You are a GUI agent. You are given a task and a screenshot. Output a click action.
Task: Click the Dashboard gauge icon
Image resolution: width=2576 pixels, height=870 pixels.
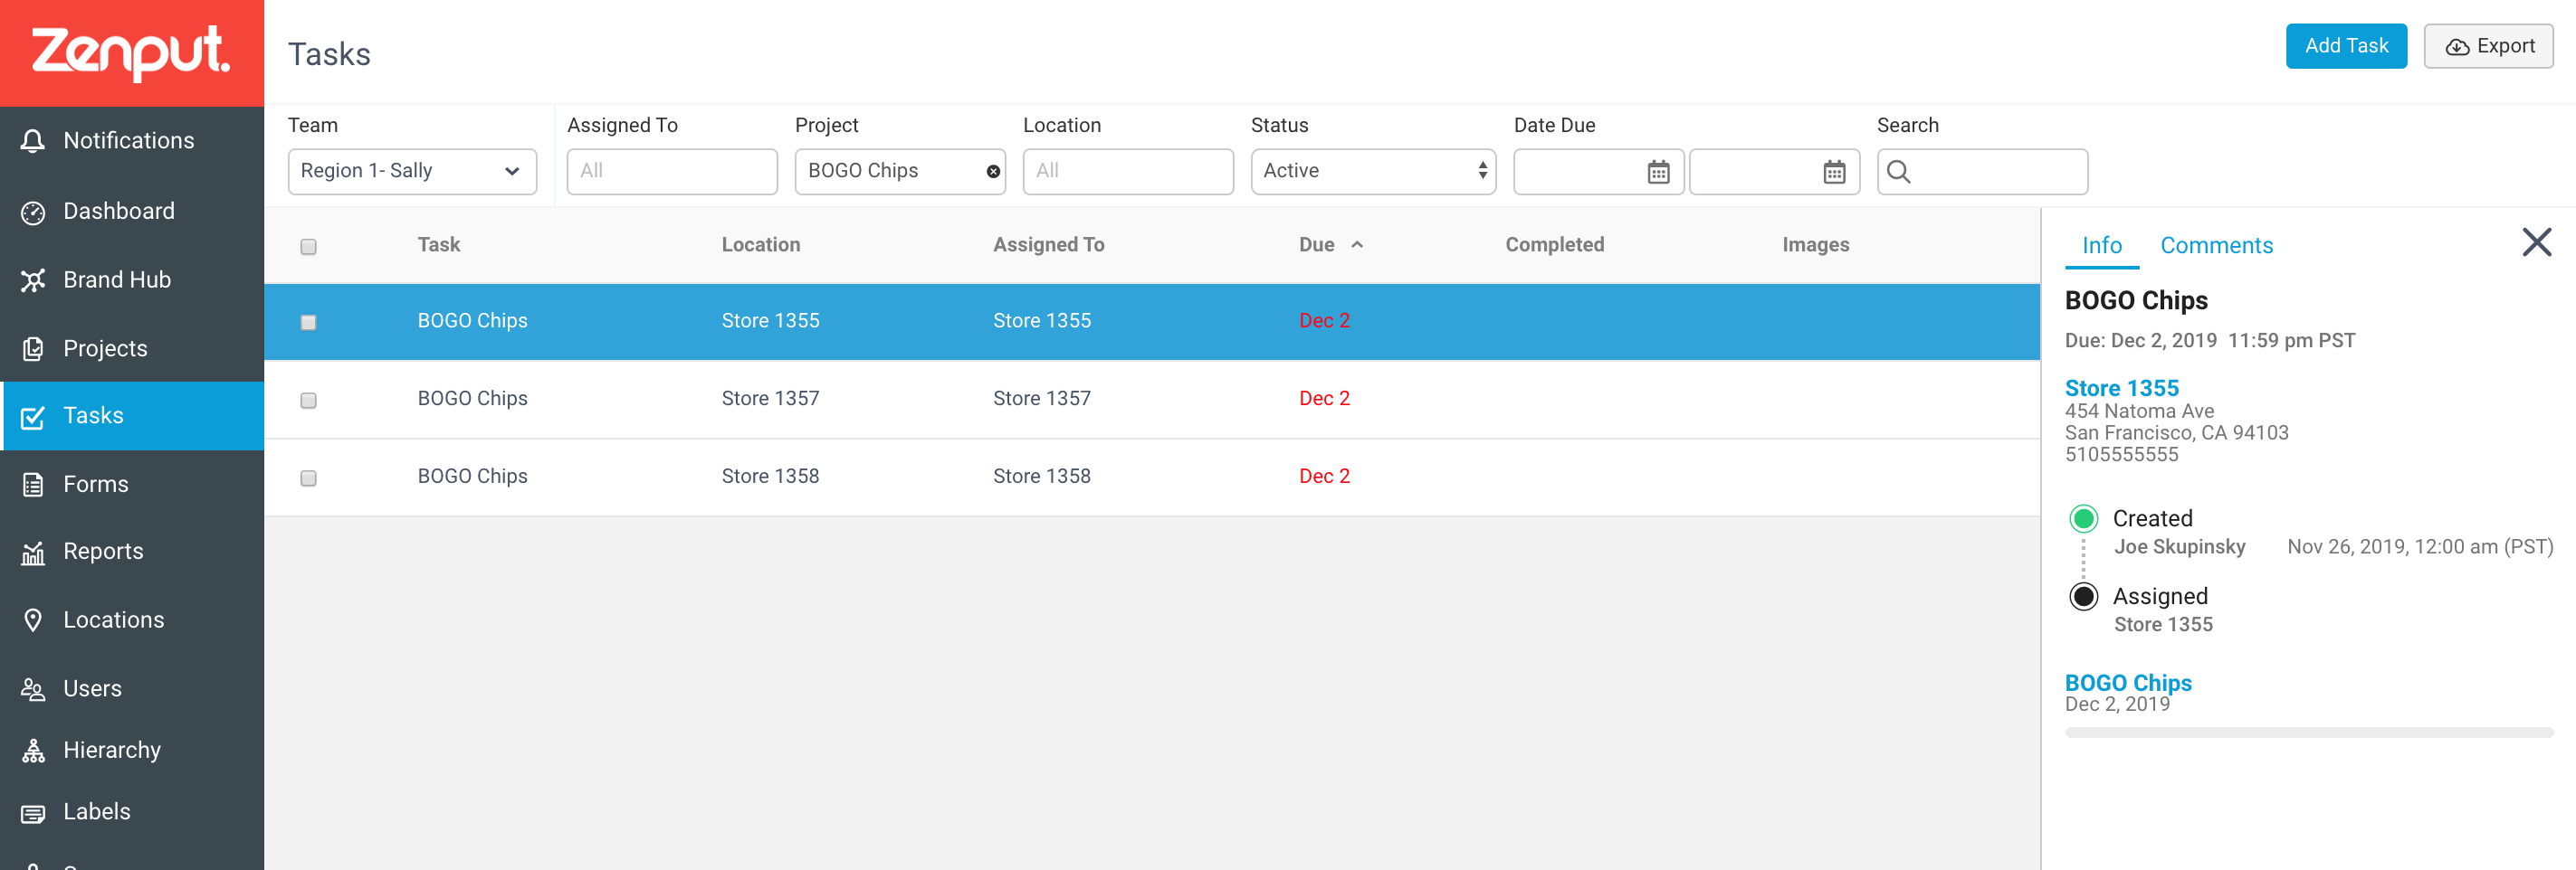point(33,212)
